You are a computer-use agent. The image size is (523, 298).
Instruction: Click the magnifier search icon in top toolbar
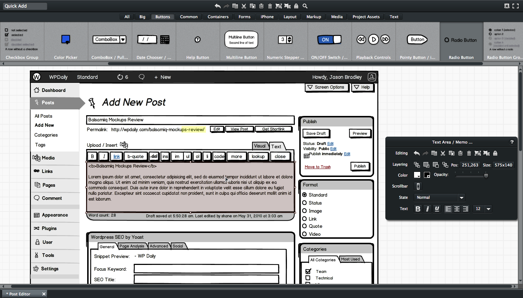[305, 6]
